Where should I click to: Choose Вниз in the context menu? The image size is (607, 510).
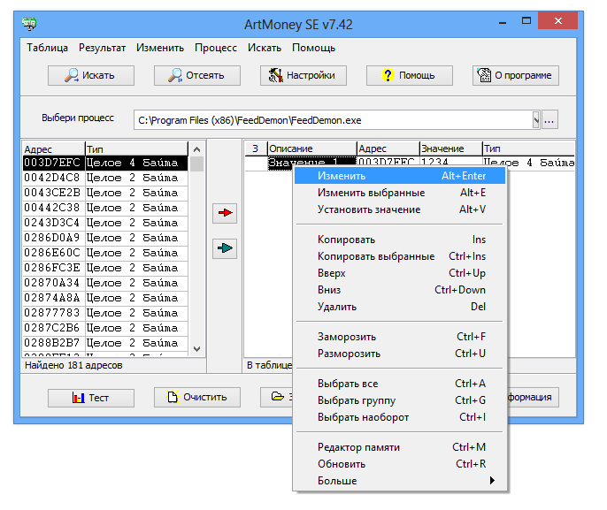click(x=400, y=290)
